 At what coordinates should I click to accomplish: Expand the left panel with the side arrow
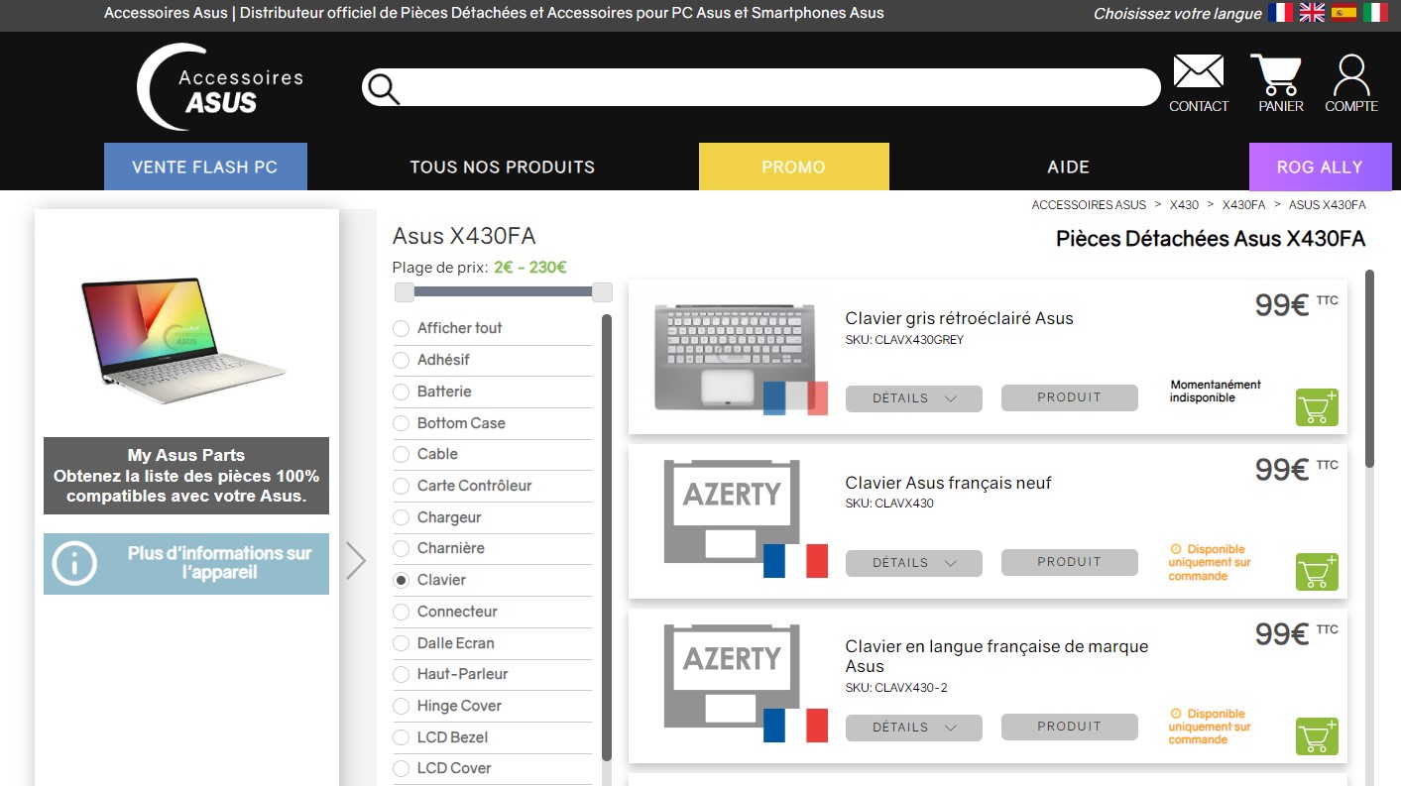356,560
